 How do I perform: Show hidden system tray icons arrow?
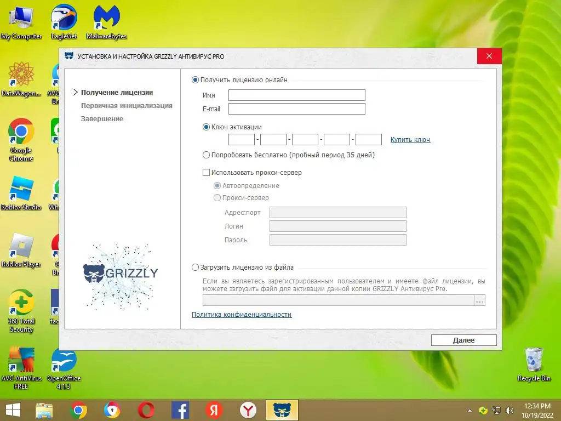[x=470, y=411]
